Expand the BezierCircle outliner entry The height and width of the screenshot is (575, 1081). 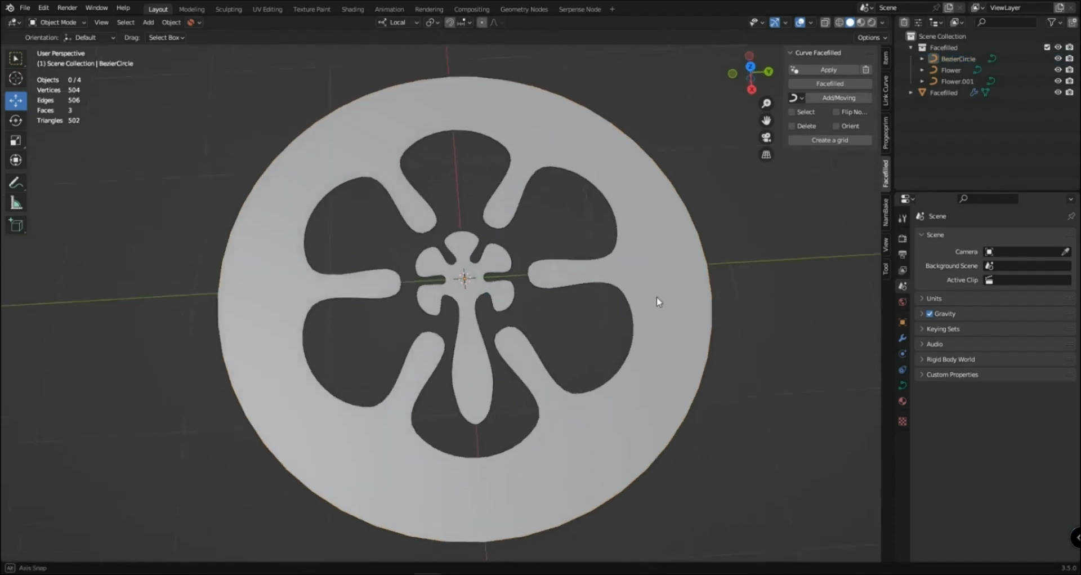tap(922, 59)
